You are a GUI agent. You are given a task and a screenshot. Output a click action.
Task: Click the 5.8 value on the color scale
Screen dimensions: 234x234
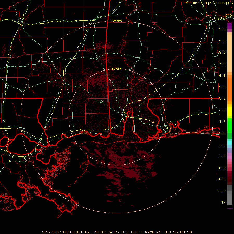(222, 87)
